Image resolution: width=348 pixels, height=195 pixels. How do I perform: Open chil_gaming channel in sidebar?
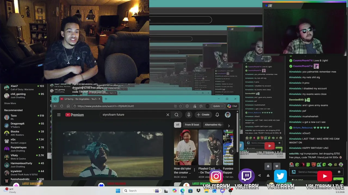[x=24, y=96]
